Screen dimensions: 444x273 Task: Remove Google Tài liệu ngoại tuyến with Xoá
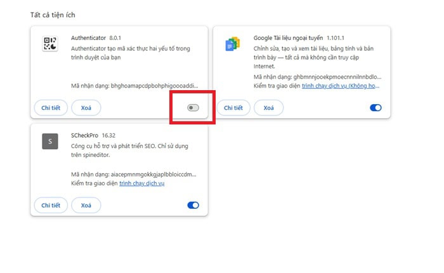pyautogui.click(x=268, y=108)
